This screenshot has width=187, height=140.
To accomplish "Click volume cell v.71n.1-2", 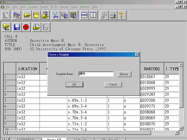I will [x=87, y=124].
